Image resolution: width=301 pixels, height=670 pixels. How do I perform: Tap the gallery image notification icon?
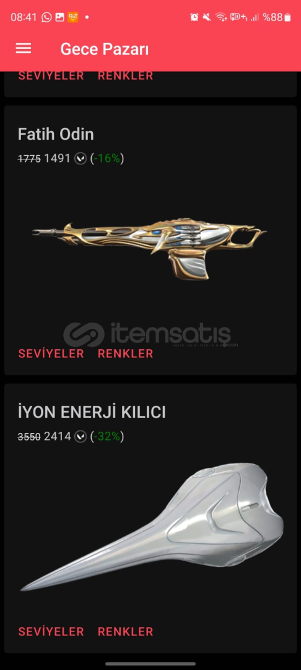[59, 17]
